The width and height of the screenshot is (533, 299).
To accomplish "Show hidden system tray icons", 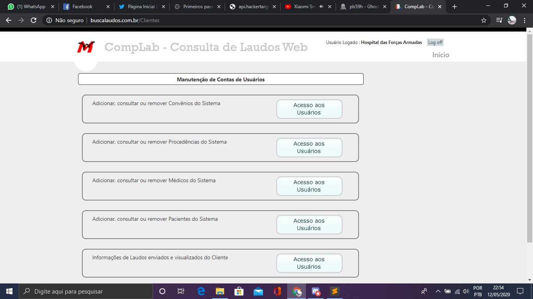I will (x=438, y=291).
